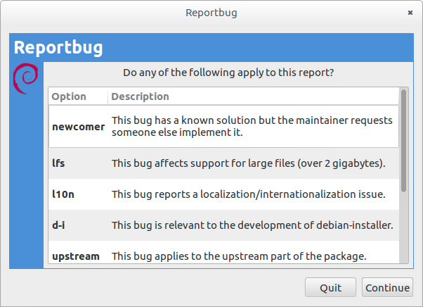Viewport: 423px width, 307px height.
Task: Select the newcomer tag option
Action: (x=78, y=127)
